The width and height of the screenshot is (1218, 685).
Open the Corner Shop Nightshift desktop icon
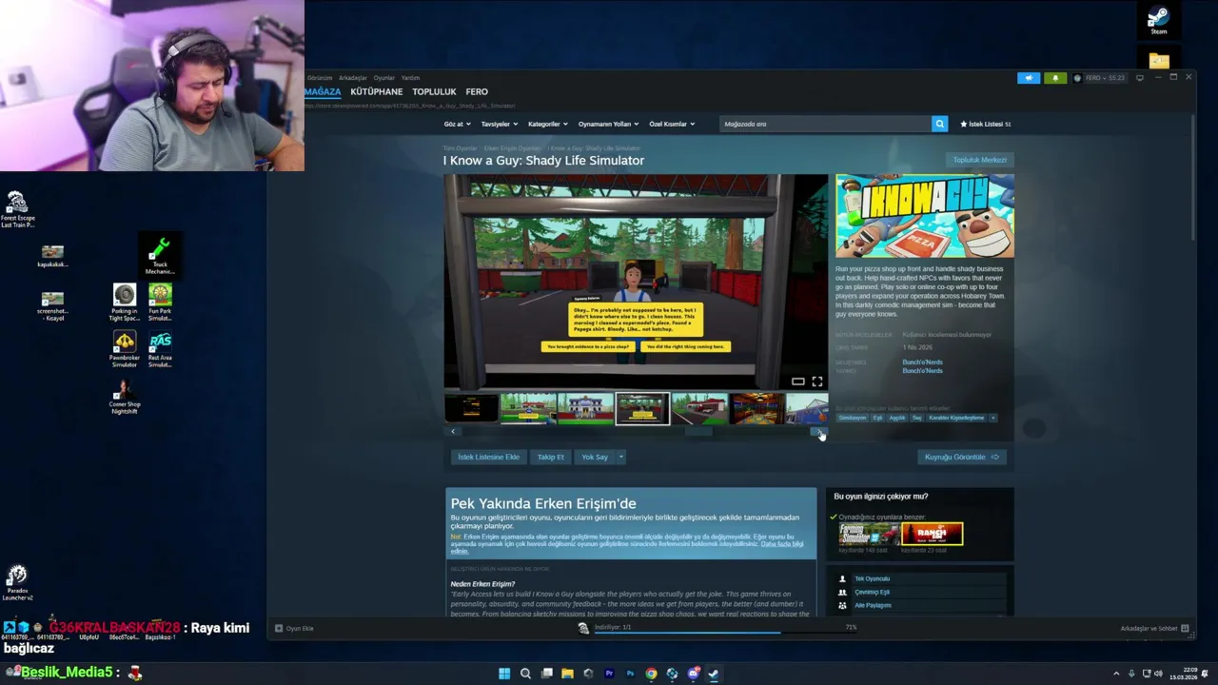click(125, 396)
